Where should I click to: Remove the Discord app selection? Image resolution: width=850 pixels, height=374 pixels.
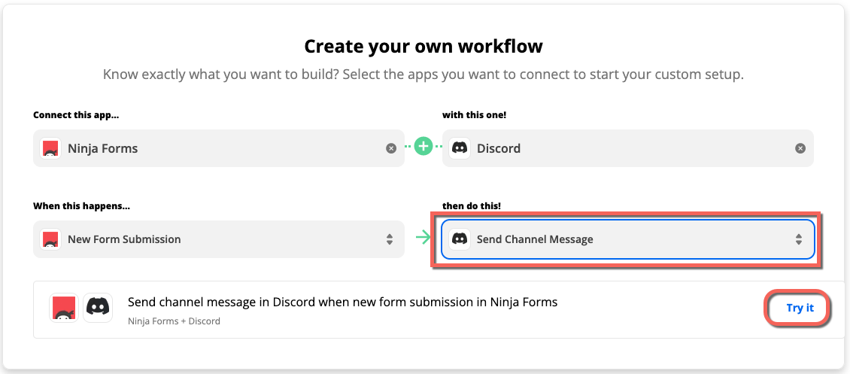point(800,148)
